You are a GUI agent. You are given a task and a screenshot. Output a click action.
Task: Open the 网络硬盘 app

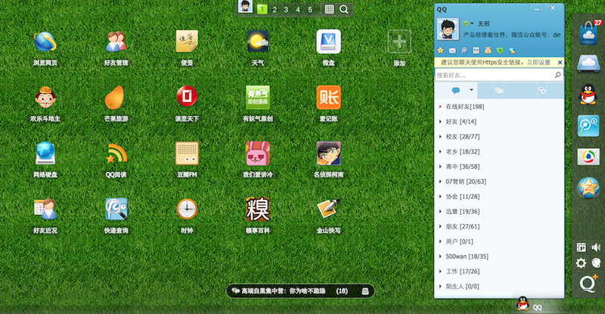pos(45,154)
